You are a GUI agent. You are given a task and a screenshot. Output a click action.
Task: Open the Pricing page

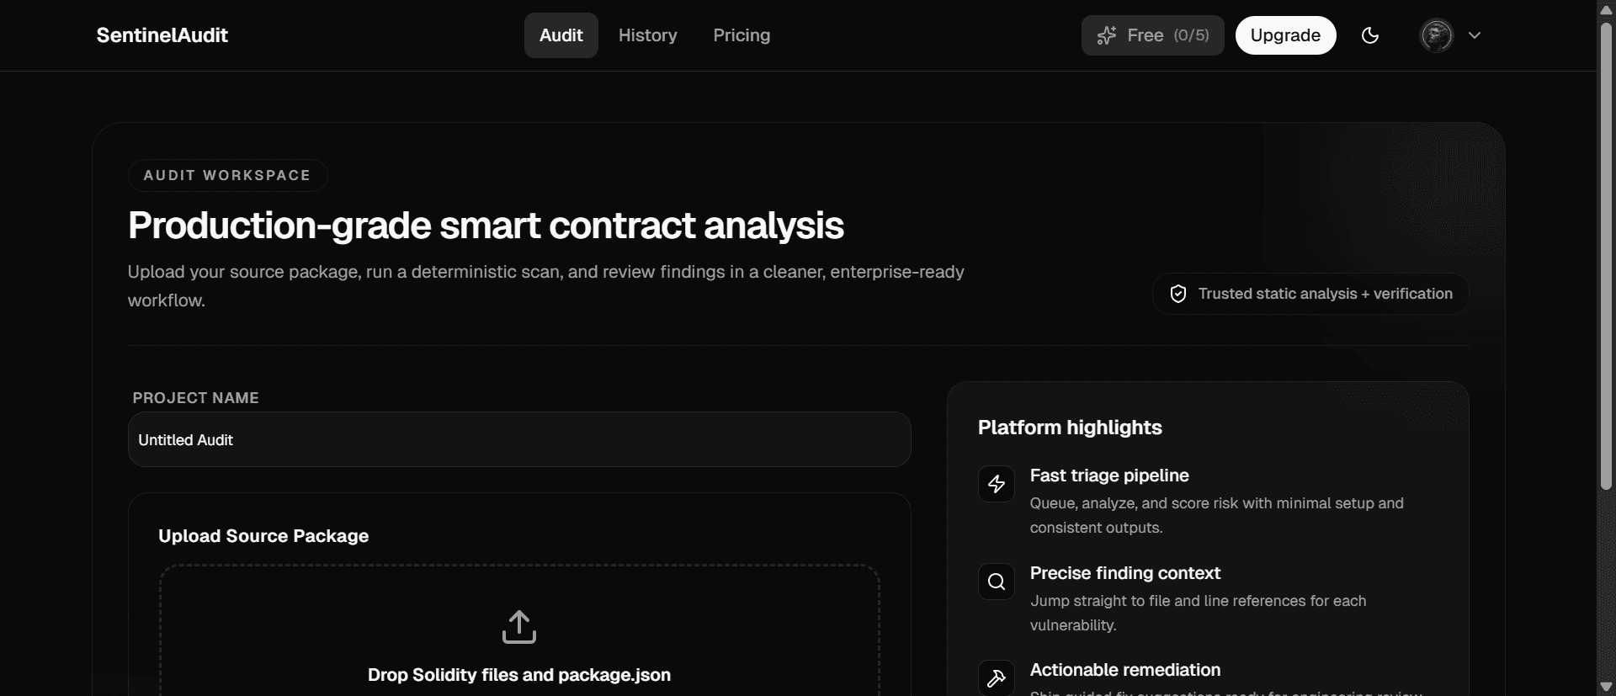[x=742, y=35]
